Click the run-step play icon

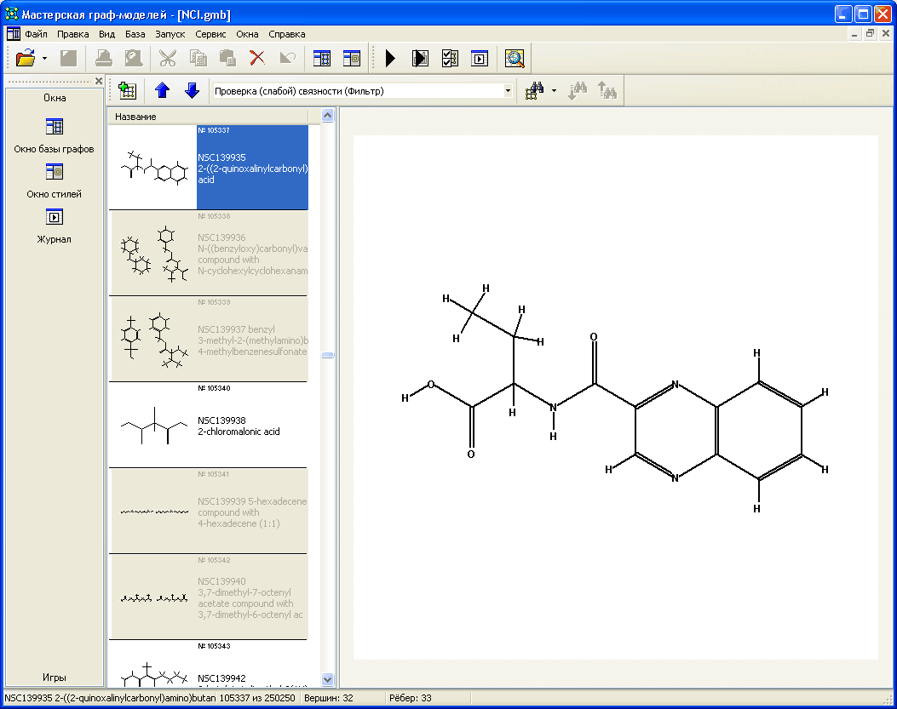[420, 58]
